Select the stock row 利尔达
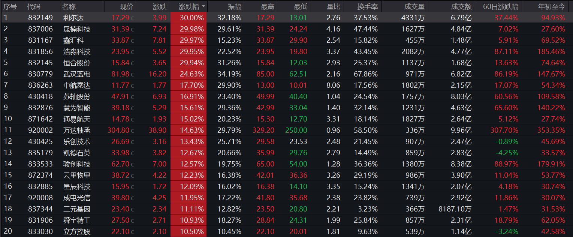Viewport: 573px width, 237px height. tap(286, 18)
